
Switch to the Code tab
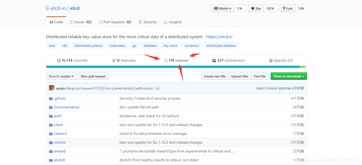coord(56,22)
